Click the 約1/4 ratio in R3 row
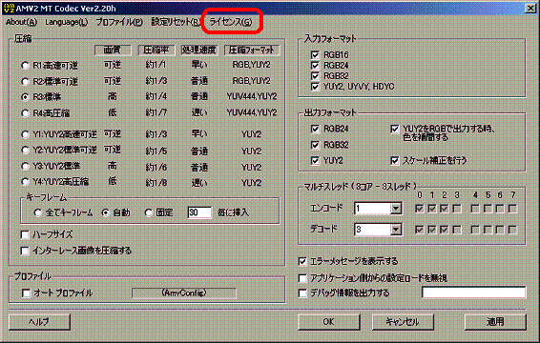Viewport: 540px width, 343px height. 156,96
